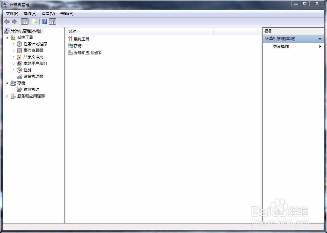Viewport: 327px width, 233px height.
Task: Open the 帮助(H) menu
Action: pyautogui.click(x=67, y=13)
